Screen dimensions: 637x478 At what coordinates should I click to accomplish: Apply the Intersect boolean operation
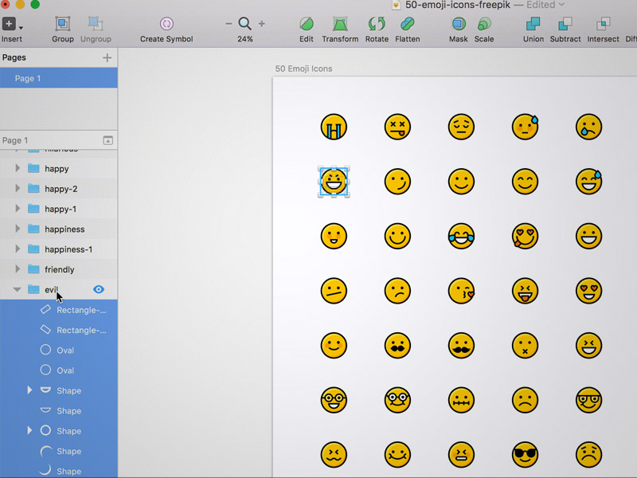[x=603, y=24]
